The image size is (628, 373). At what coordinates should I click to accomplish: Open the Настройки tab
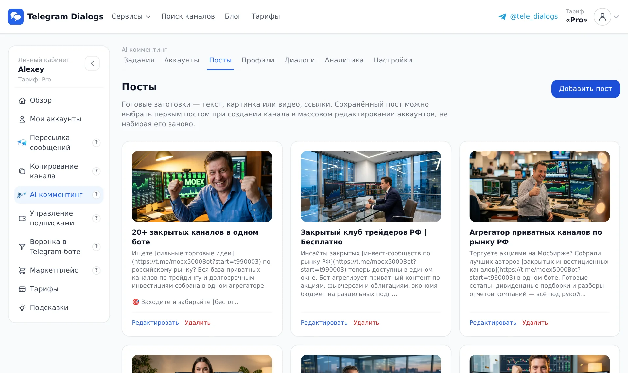393,60
